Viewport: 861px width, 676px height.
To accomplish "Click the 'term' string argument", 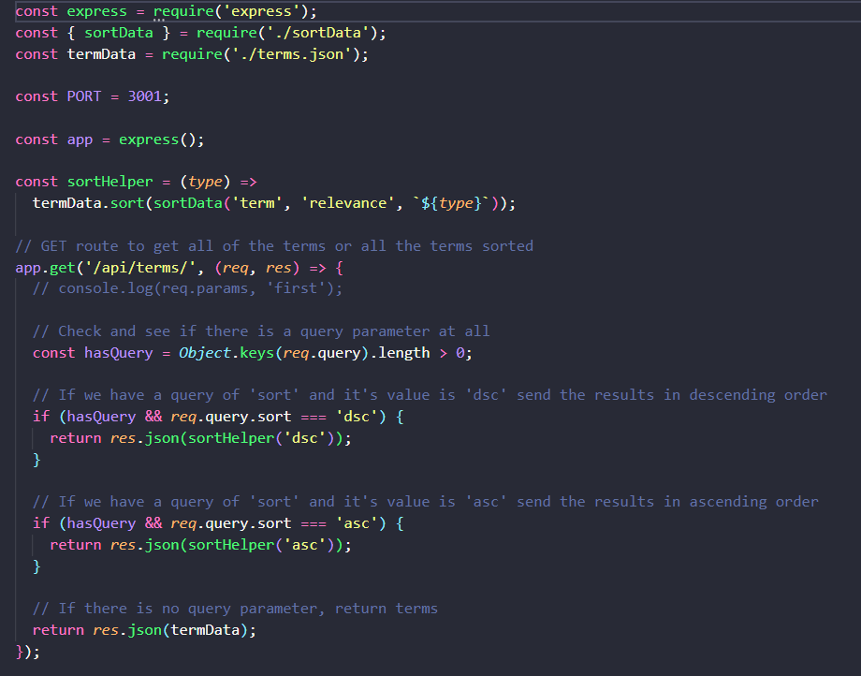I will point(257,203).
